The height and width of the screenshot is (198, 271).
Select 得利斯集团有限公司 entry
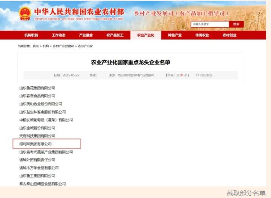pos(35,144)
